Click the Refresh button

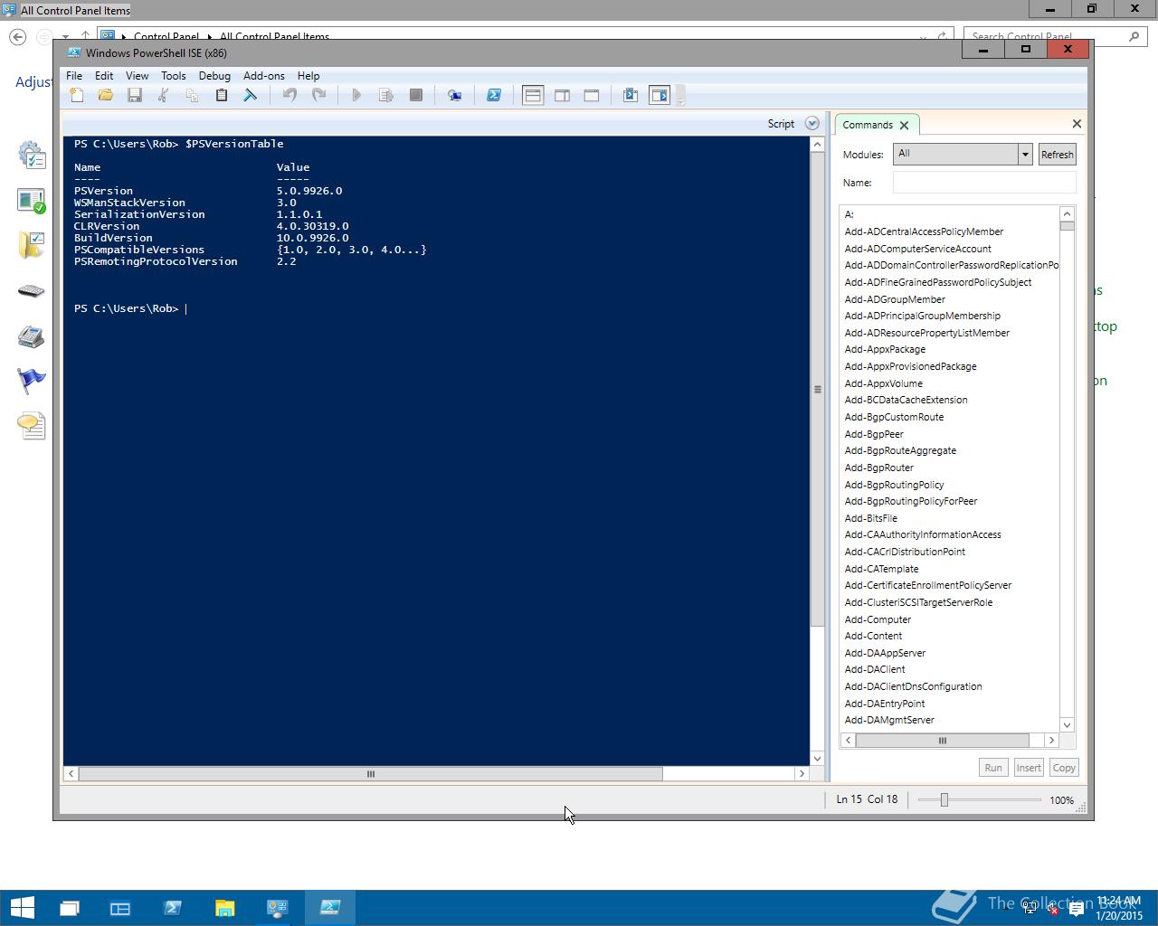(1057, 155)
